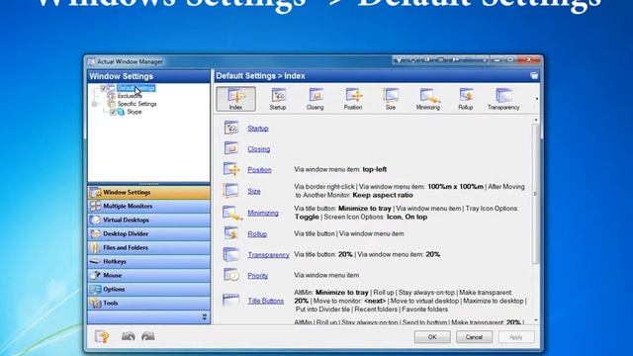Screen dimensions: 633x356
Task: Click the Apply button
Action: click(x=516, y=337)
